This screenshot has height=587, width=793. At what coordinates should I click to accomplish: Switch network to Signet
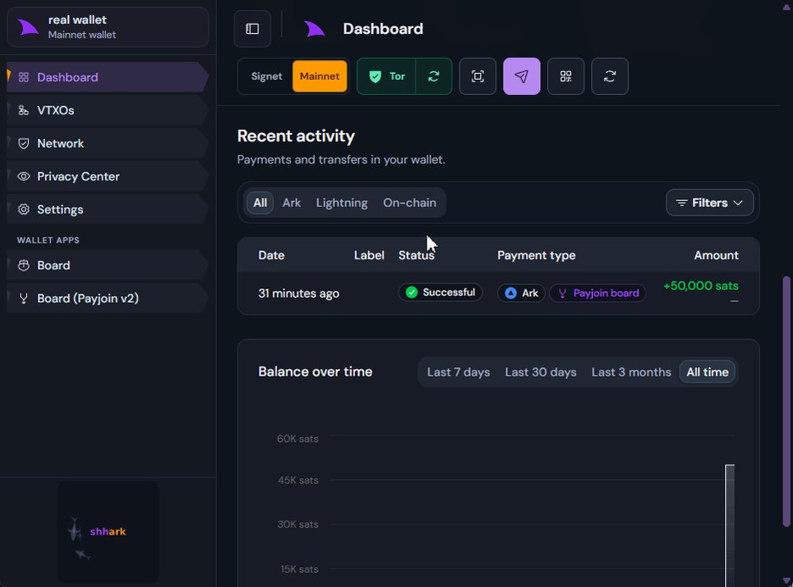pos(266,76)
